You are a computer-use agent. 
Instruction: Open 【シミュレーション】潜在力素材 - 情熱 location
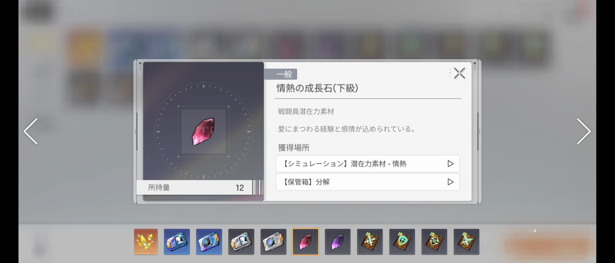tap(368, 164)
